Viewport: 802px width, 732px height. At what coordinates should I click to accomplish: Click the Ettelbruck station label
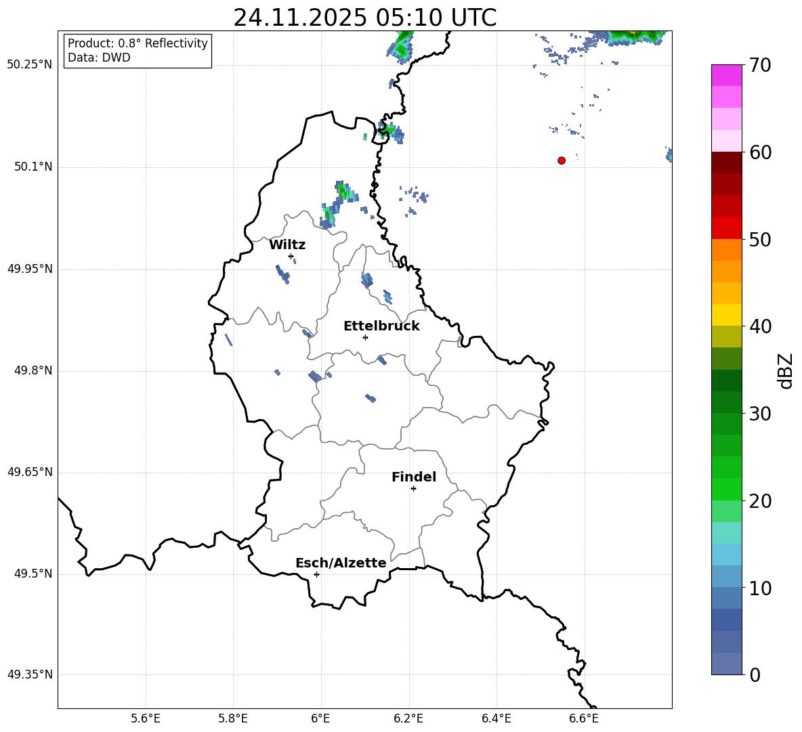point(381,326)
